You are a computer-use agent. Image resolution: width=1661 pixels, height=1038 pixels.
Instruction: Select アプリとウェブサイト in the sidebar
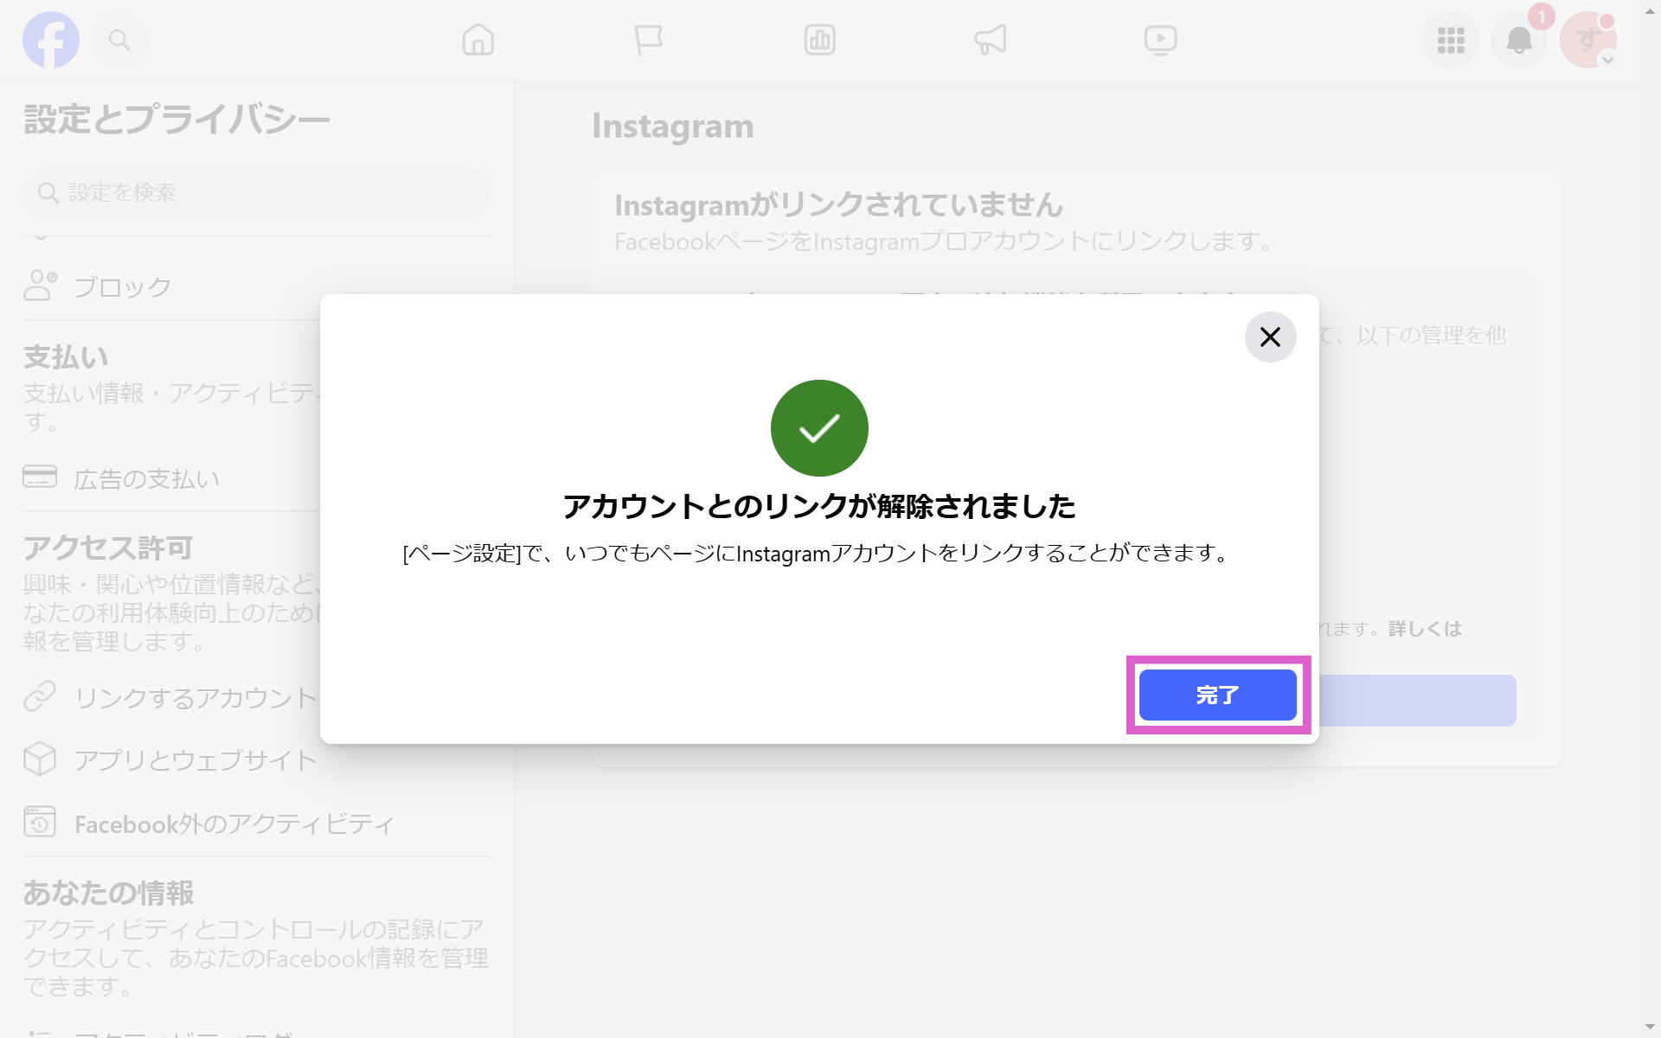click(x=195, y=759)
